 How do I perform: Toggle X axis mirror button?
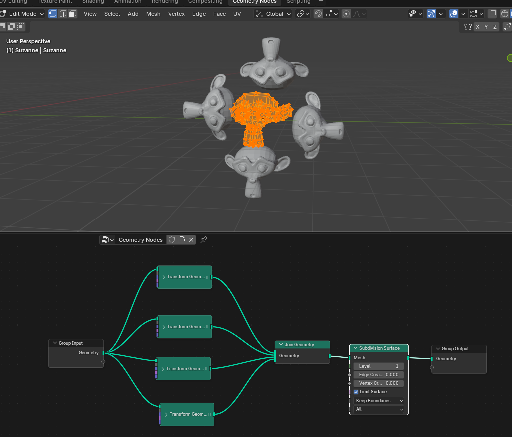click(478, 27)
